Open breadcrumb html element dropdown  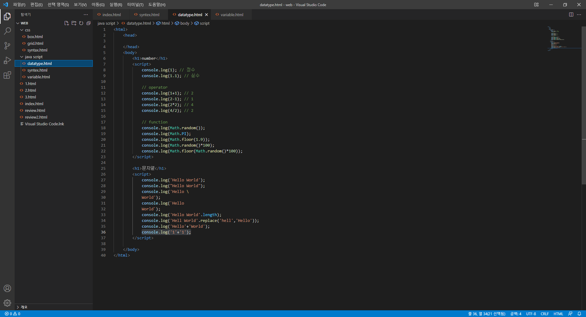[x=163, y=23]
